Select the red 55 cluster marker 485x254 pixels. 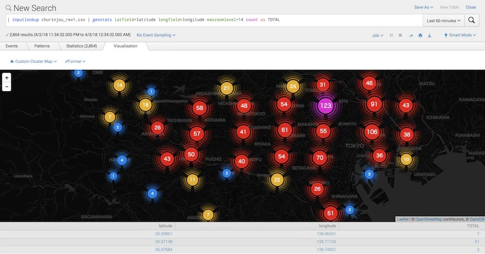(x=323, y=131)
